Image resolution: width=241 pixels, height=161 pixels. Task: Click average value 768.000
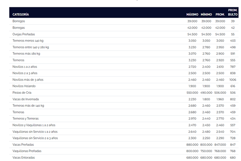click(220, 151)
